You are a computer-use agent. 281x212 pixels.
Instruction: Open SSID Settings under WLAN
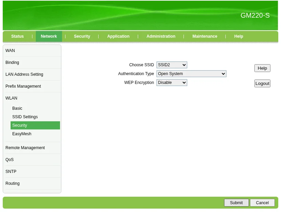(25, 117)
